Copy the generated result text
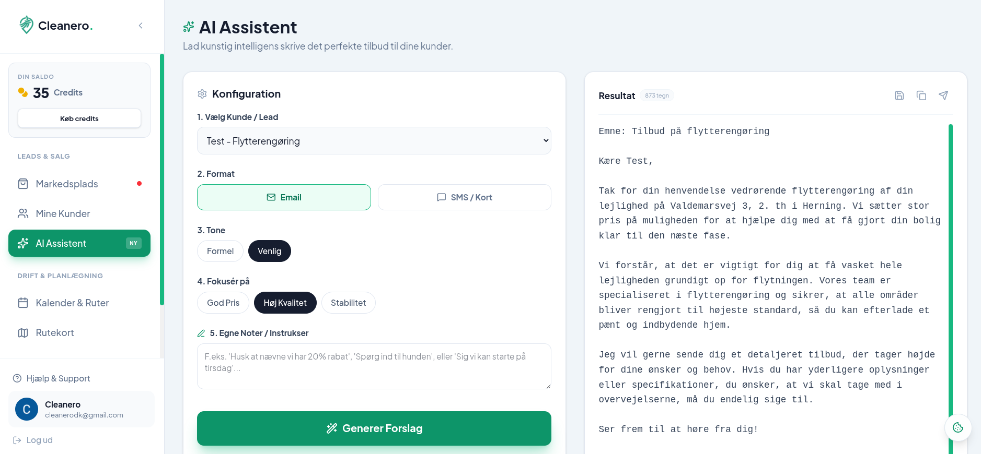This screenshot has width=981, height=454. 921,95
